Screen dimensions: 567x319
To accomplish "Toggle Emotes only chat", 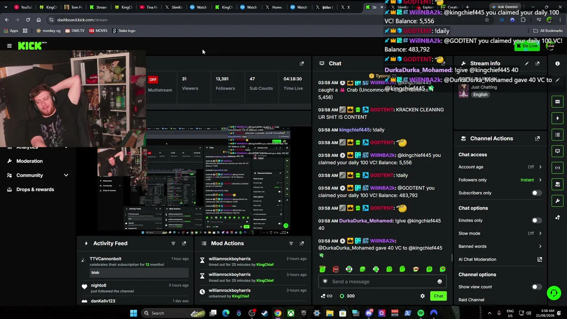I will click(x=536, y=221).
